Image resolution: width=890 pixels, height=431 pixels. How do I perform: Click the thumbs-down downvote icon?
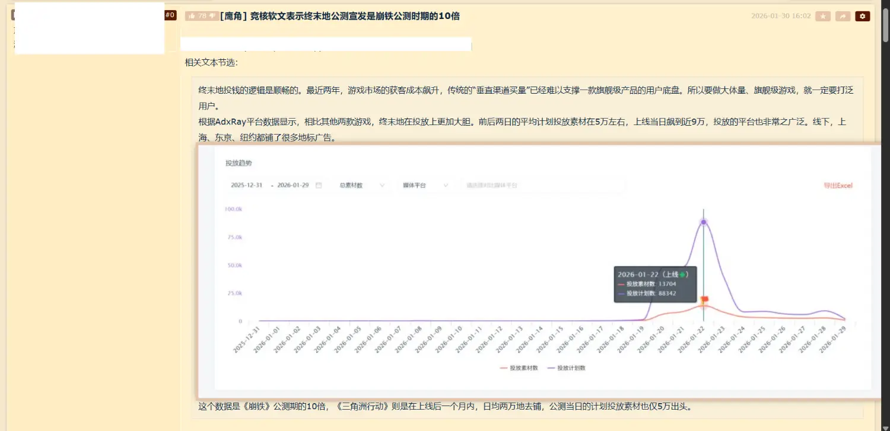pos(212,16)
